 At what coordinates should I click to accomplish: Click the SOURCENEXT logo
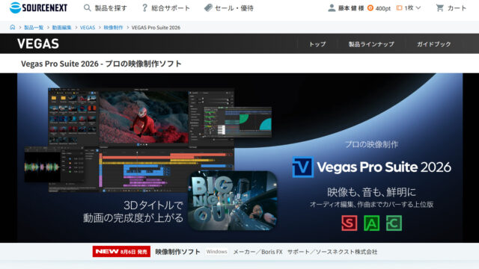pos(38,7)
